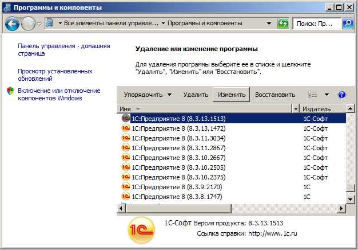Open view options dropdown arrow
This screenshot has height=250, width=358.
pos(327,94)
